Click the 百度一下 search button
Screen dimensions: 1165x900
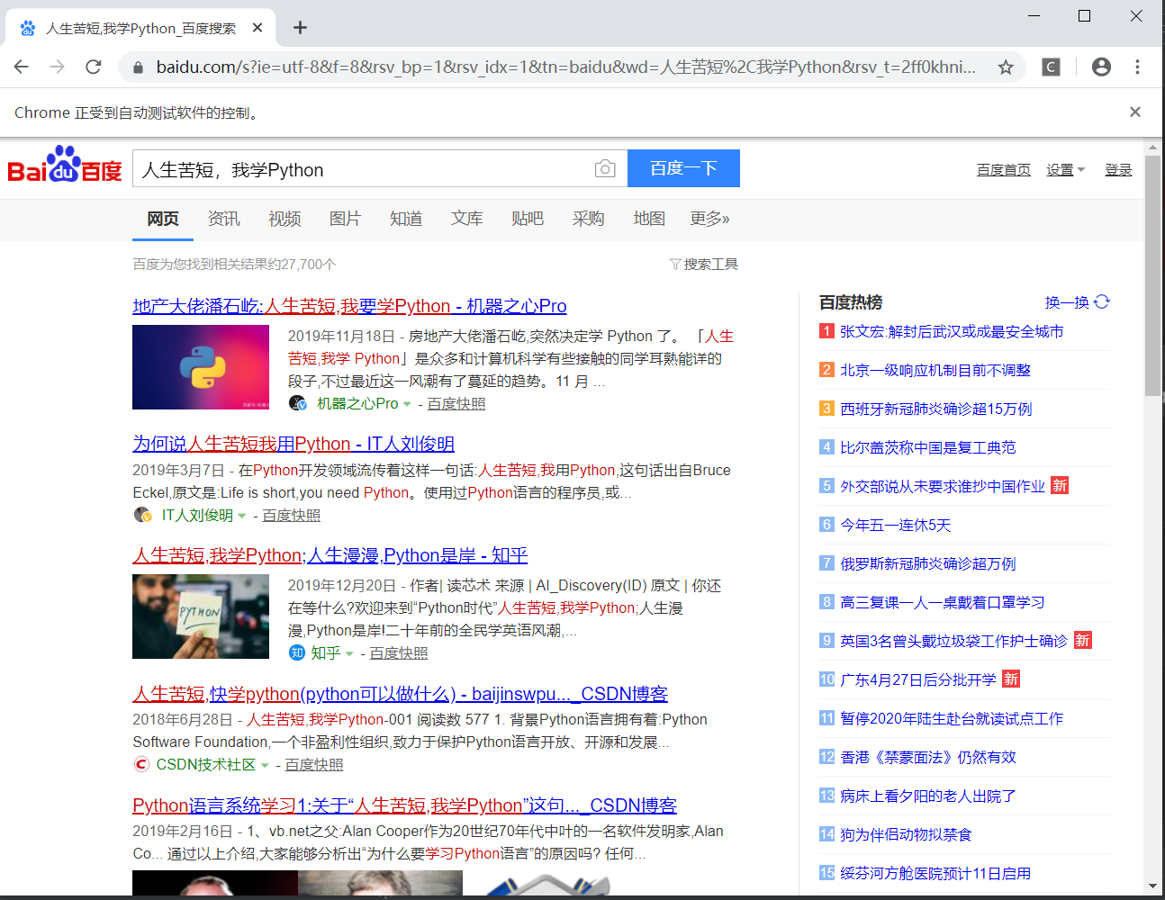click(x=683, y=168)
